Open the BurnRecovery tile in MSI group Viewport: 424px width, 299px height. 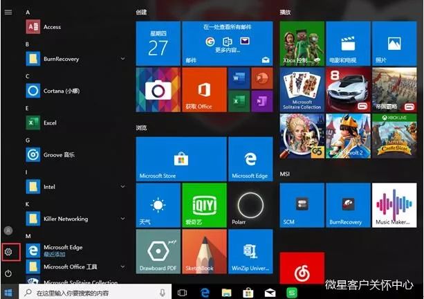pyautogui.click(x=349, y=205)
